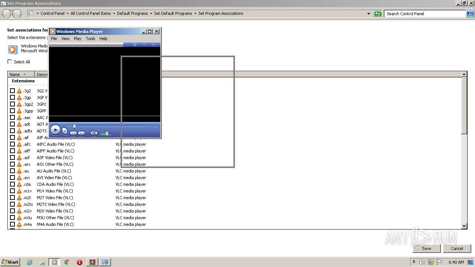Open the Media Player Tools menu

(91, 39)
